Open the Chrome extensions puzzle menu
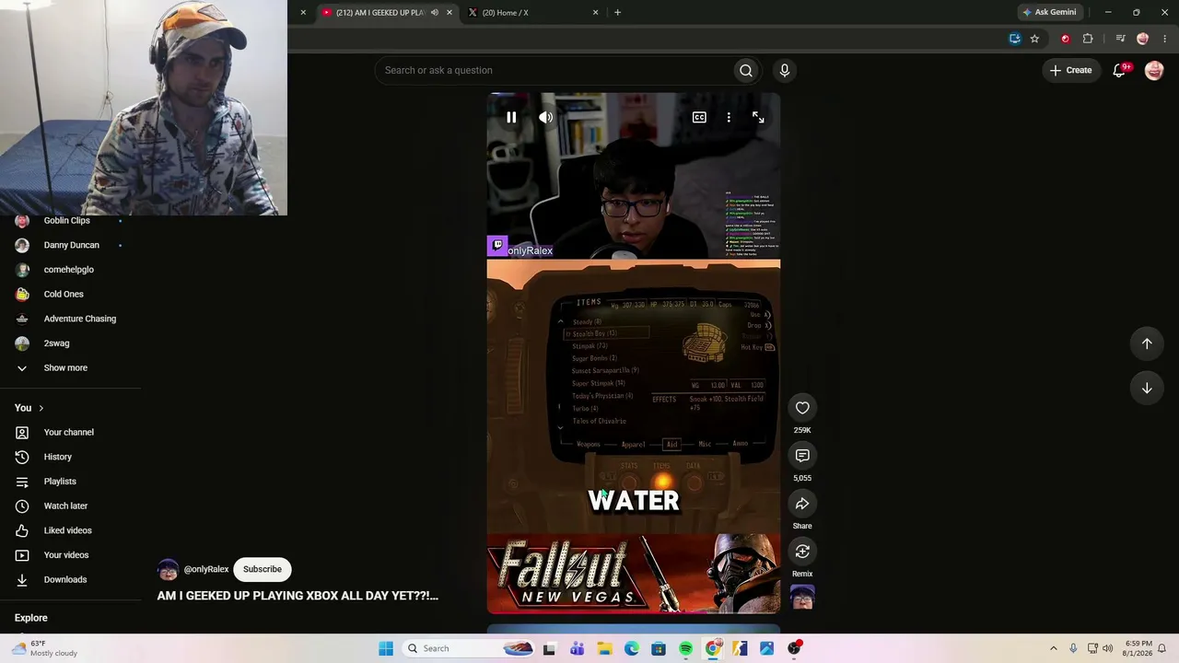Viewport: 1179px width, 663px height. (1088, 39)
